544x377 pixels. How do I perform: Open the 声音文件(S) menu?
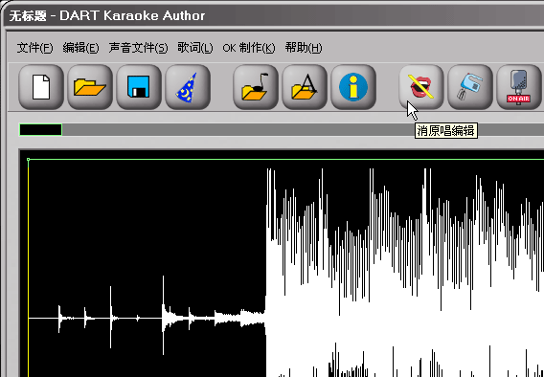tap(138, 48)
